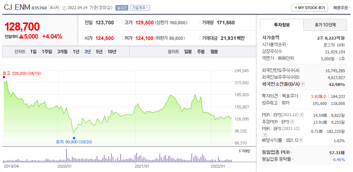This screenshot has height=172, width=353.
Task: Click the 배당수익률 1.63% value
Action: pos(339,141)
